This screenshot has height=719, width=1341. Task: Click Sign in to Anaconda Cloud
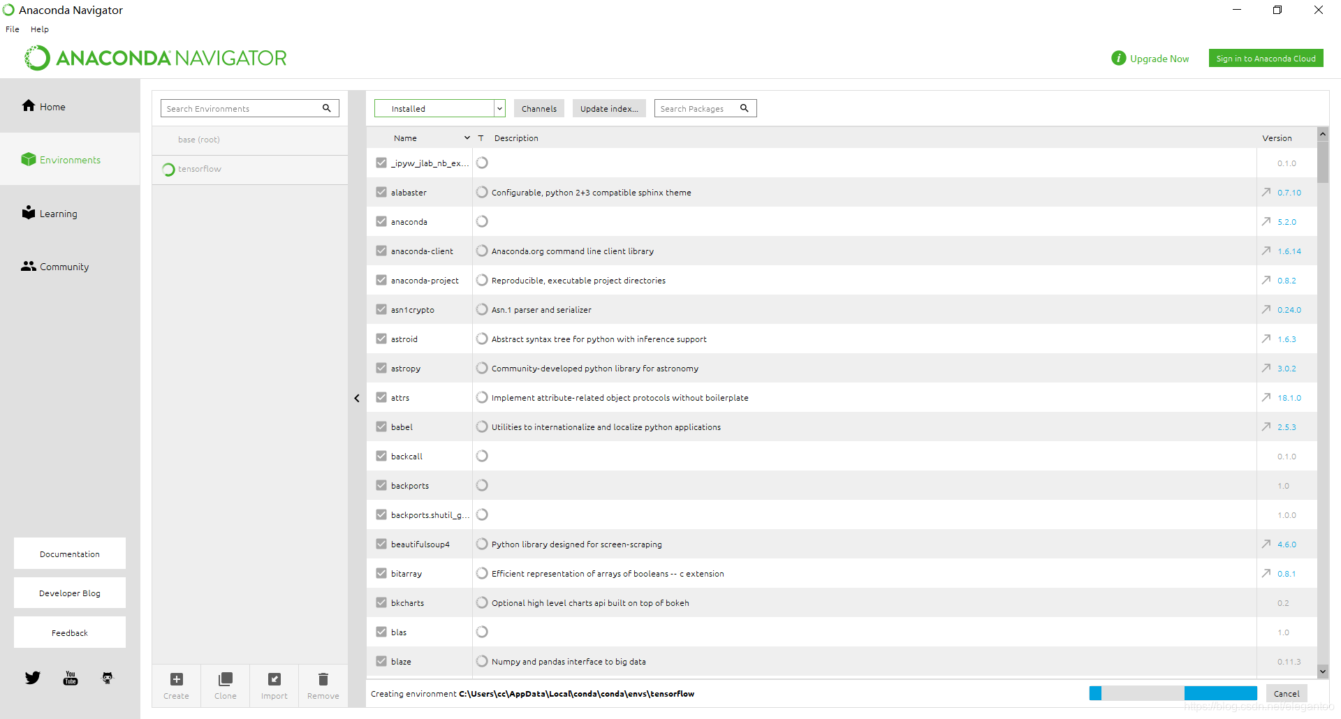(x=1266, y=58)
